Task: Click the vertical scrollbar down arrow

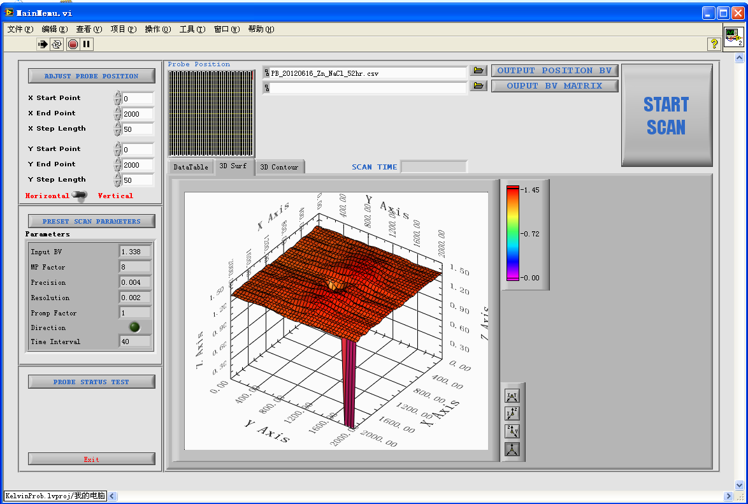Action: (x=740, y=486)
